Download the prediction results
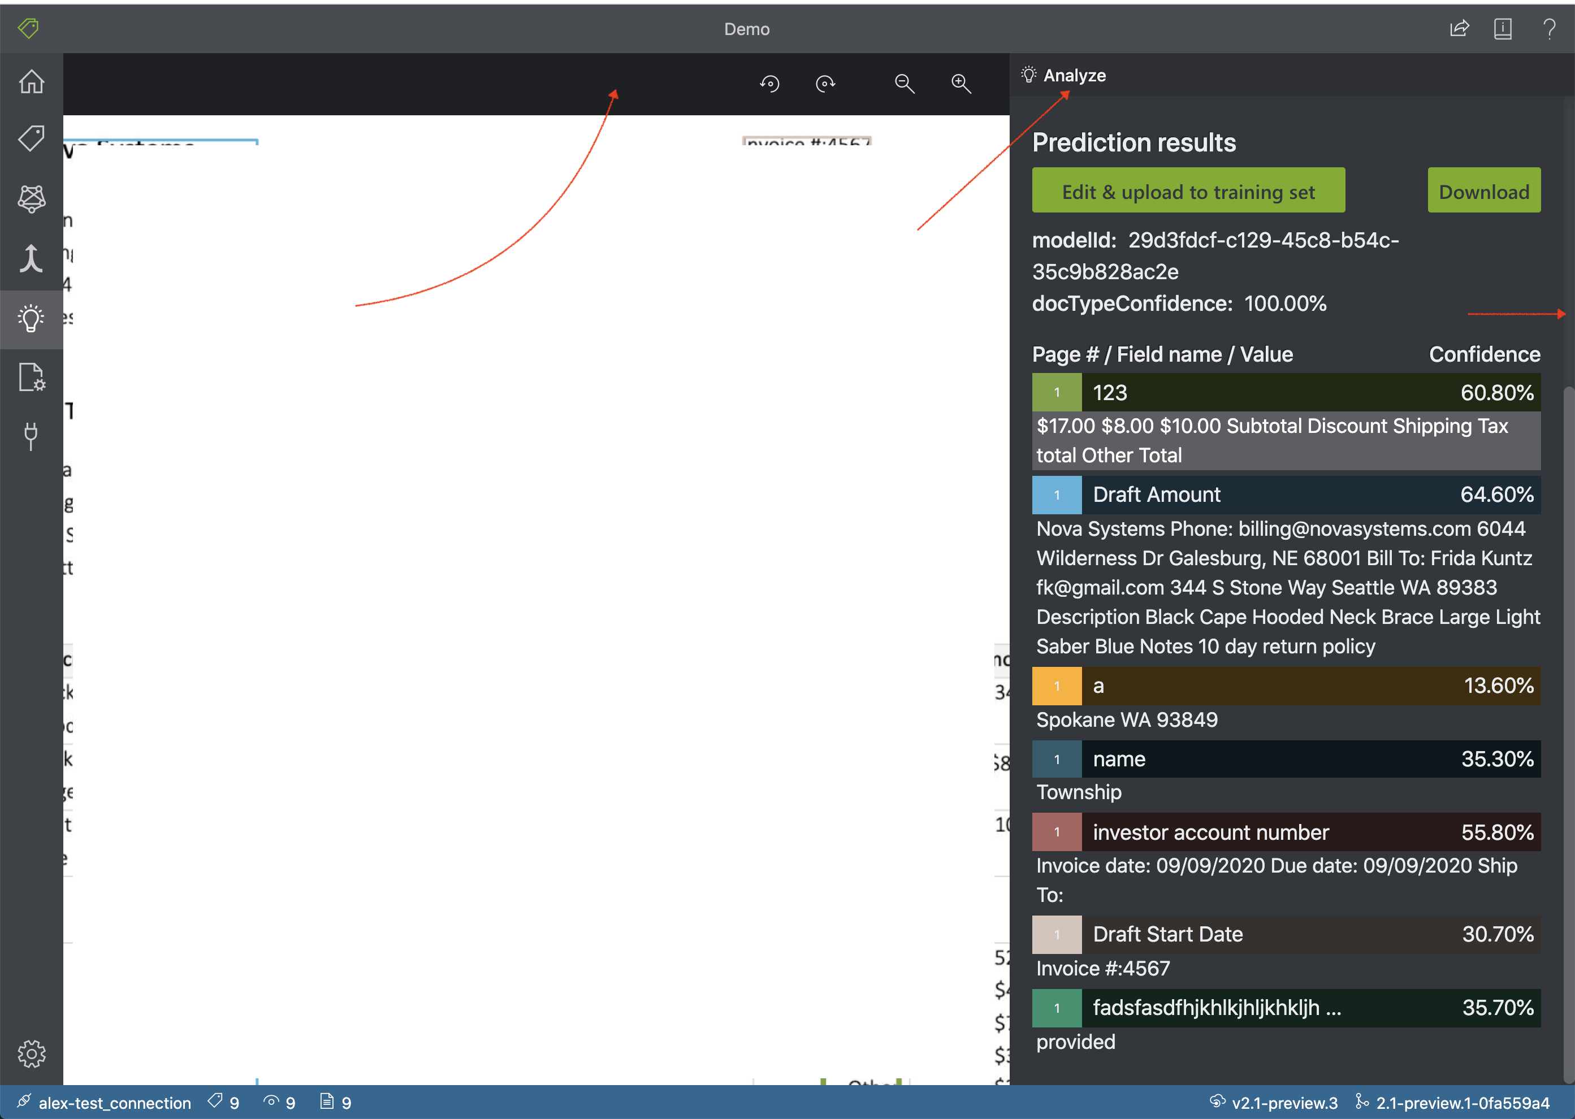This screenshot has height=1119, width=1575. pyautogui.click(x=1483, y=191)
